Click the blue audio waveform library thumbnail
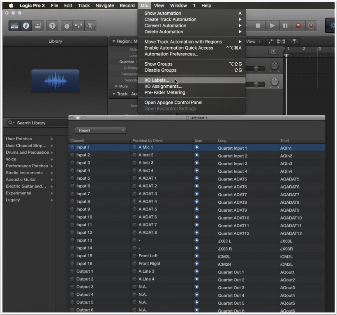This screenshot has width=337, height=315. [x=55, y=81]
